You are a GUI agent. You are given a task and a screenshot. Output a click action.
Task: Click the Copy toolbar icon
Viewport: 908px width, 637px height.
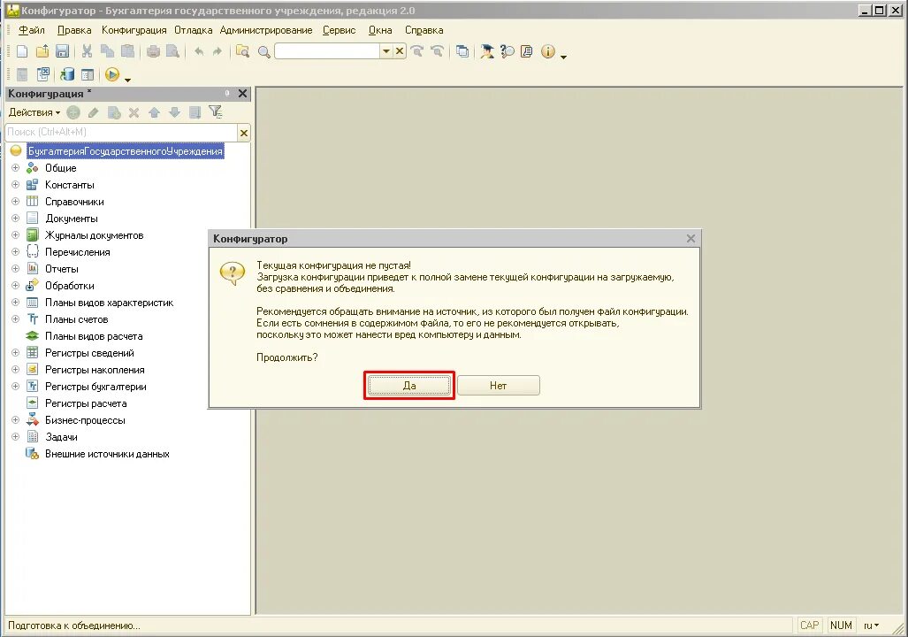(x=107, y=51)
